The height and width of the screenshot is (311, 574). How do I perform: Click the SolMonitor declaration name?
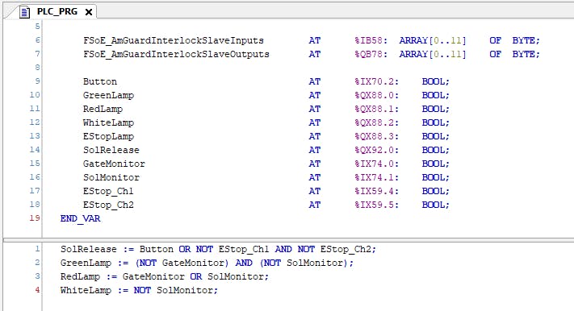(x=111, y=177)
